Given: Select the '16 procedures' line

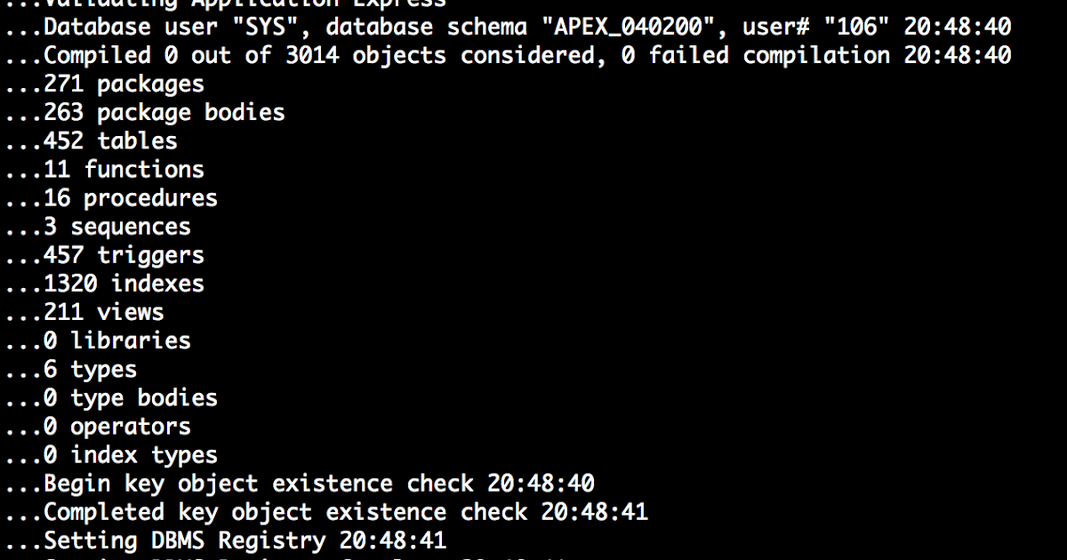Looking at the screenshot, I should 111,198.
